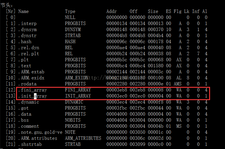Click the .init_array section name

(x=33, y=96)
